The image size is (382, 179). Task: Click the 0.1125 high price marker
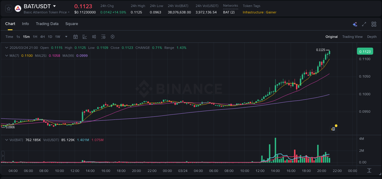(x=321, y=50)
